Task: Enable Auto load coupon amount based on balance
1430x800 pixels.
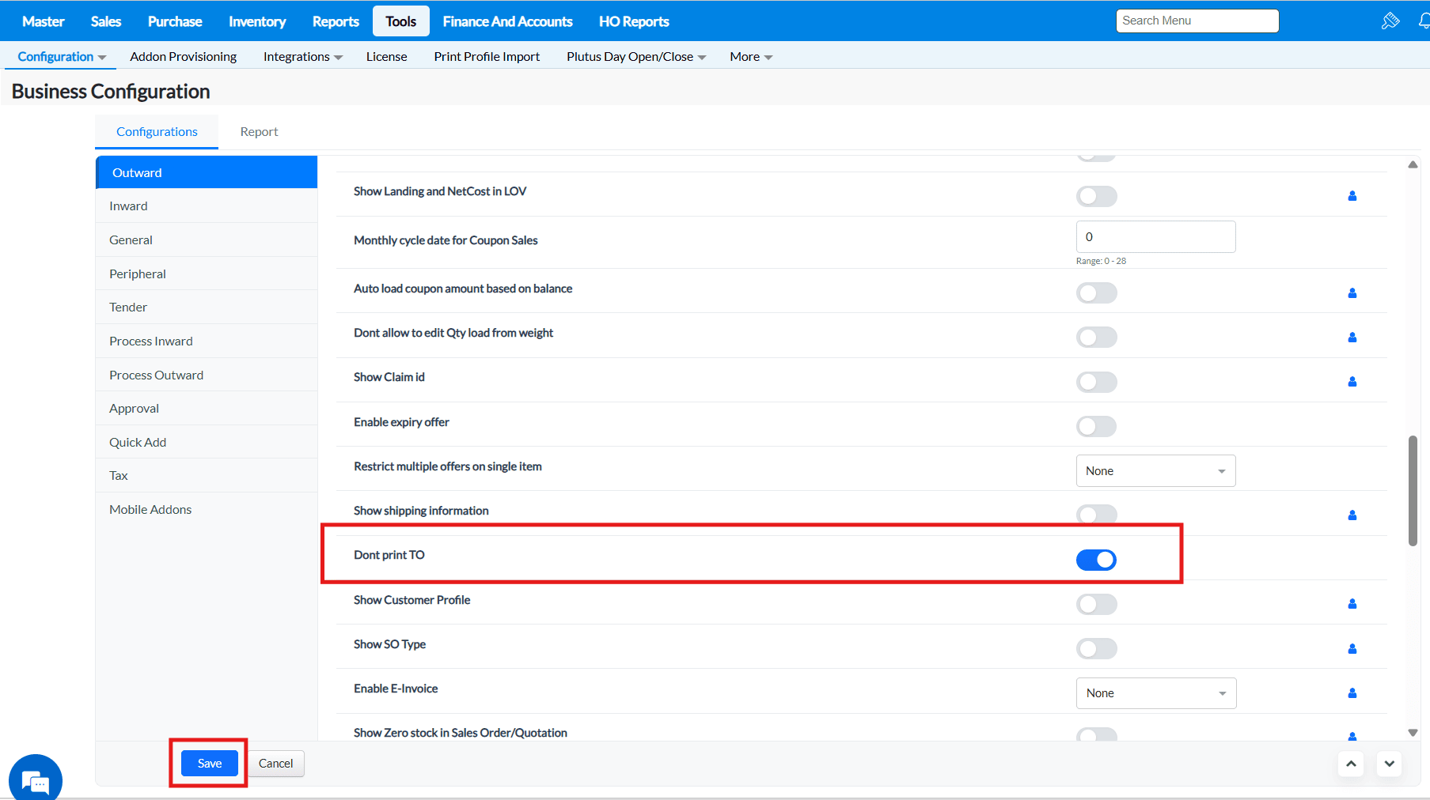Action: click(1096, 293)
